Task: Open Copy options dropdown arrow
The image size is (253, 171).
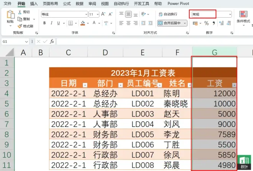Action: [x=34, y=19]
